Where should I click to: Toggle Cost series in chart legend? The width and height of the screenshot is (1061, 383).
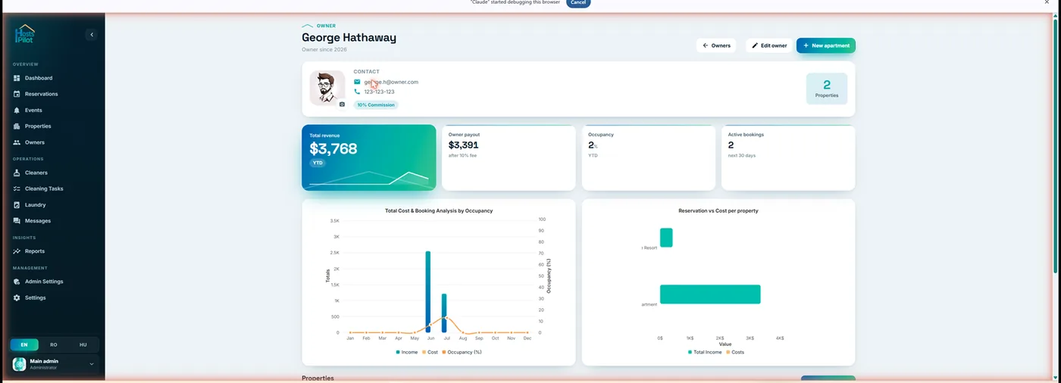click(430, 352)
